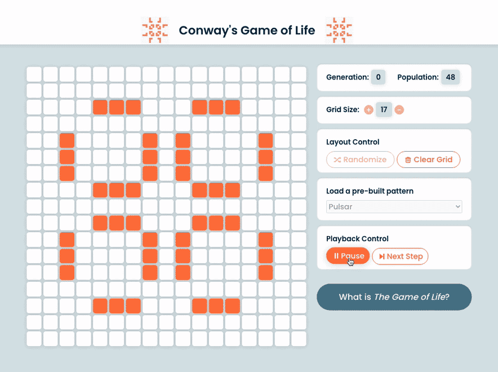The image size is (498, 372).
Task: Click the grid size value field showing 17
Action: pyautogui.click(x=384, y=109)
